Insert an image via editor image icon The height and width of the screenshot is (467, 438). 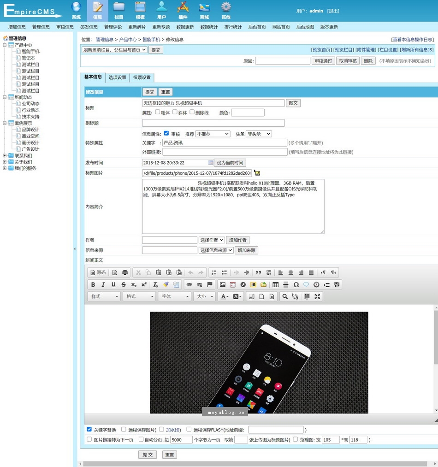223,285
